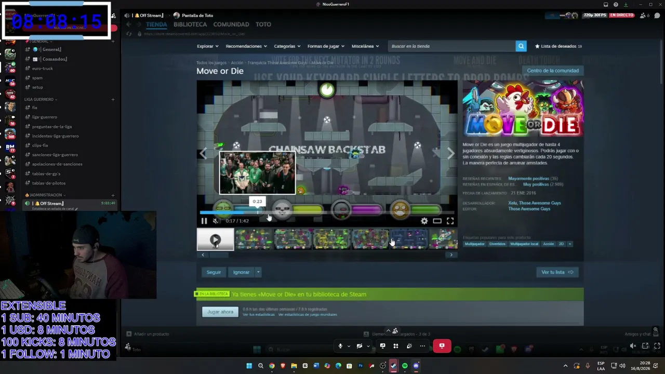The image size is (665, 374).
Task: Go back in the Steam browser
Action: 128,24
